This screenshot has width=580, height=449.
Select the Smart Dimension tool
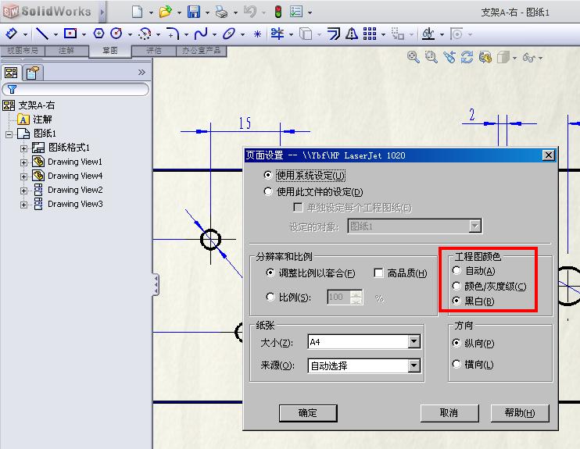12,34
